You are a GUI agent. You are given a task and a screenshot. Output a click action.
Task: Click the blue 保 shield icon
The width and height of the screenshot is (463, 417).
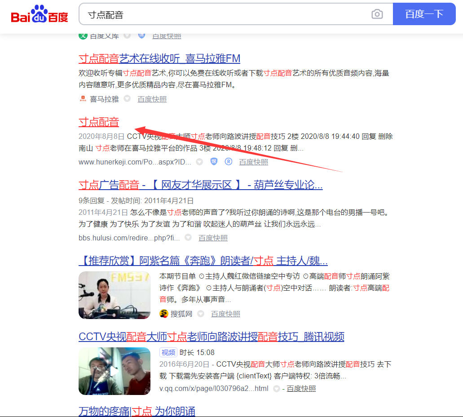tap(214, 162)
